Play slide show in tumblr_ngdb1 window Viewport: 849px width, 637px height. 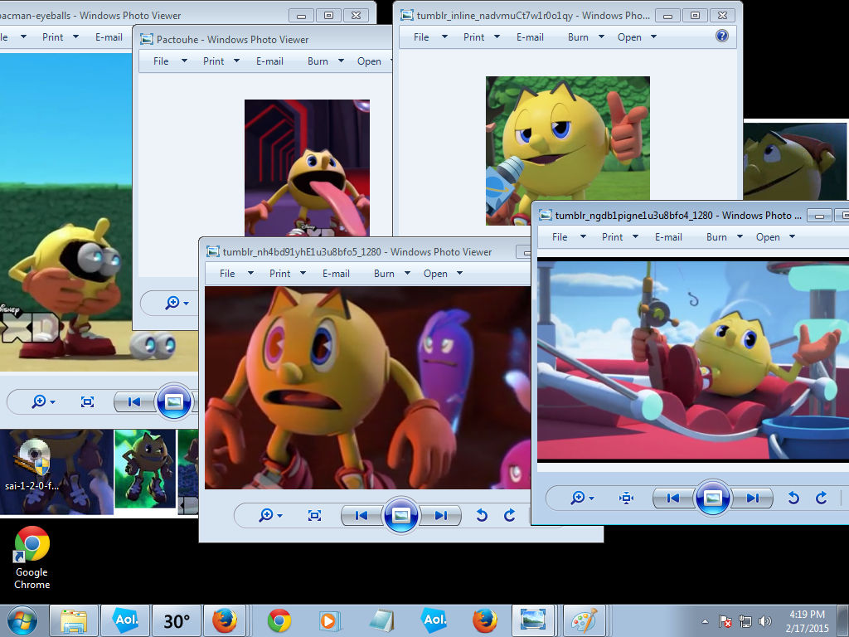coord(712,498)
